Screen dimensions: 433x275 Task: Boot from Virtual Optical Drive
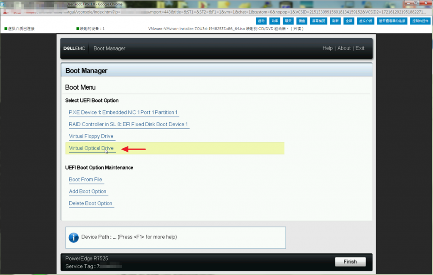pos(91,148)
